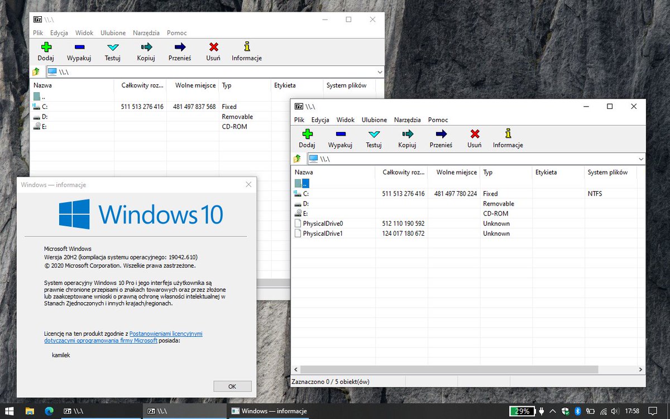Expand address dropdown in back 7-Zip window
Viewport: 670px width, 419px height.
click(x=380, y=72)
